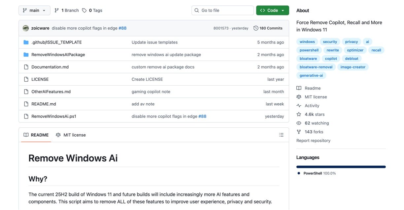Screen dimensions: 404x210
Task: Click the search icon in Go to file
Action: pos(197,10)
